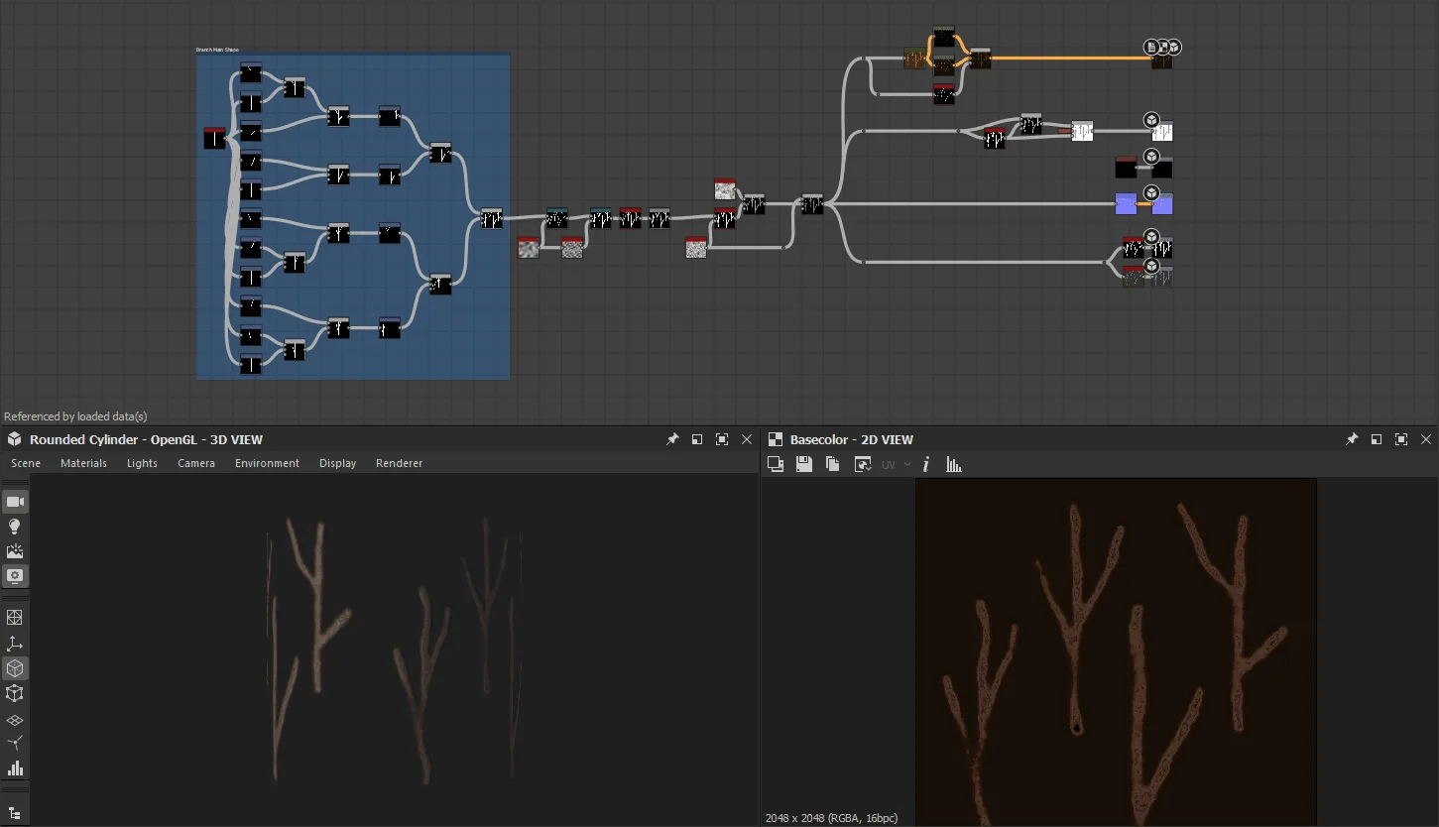Click the bounding box cube outline icon
1439x827 pixels.
tap(15, 693)
